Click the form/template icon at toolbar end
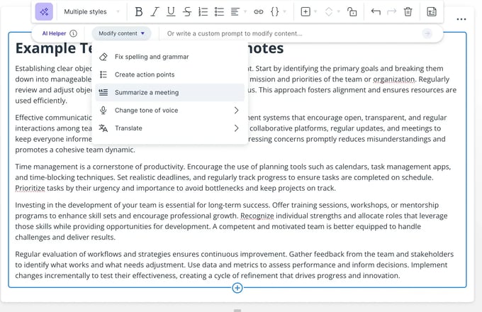The width and height of the screenshot is (482, 312). (x=432, y=11)
